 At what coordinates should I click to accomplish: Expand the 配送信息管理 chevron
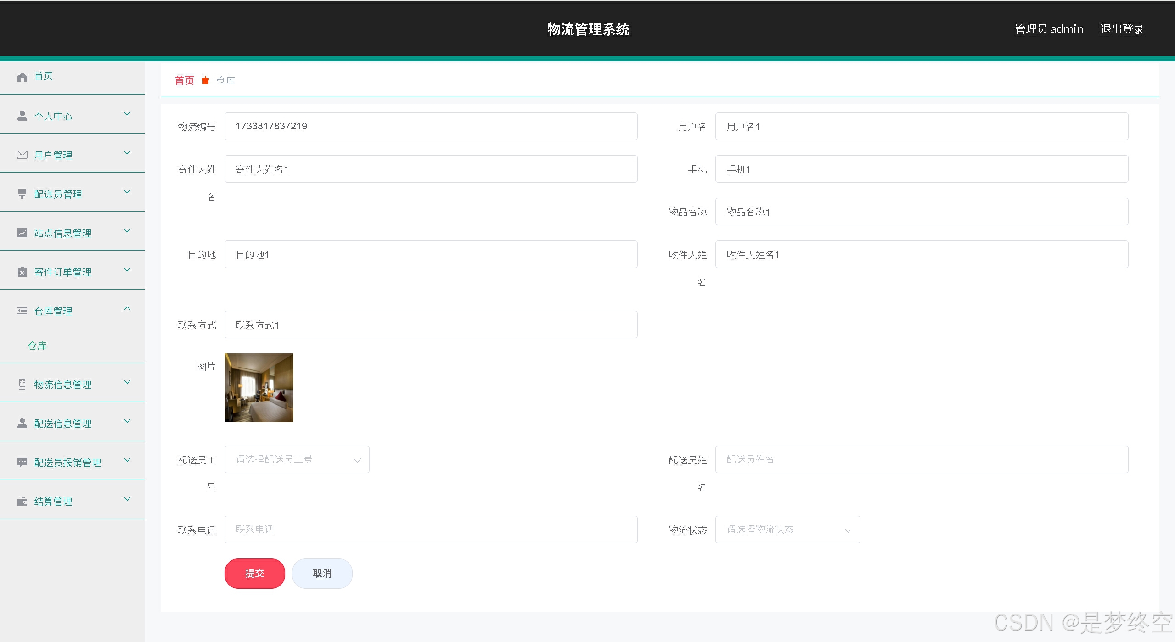127,421
